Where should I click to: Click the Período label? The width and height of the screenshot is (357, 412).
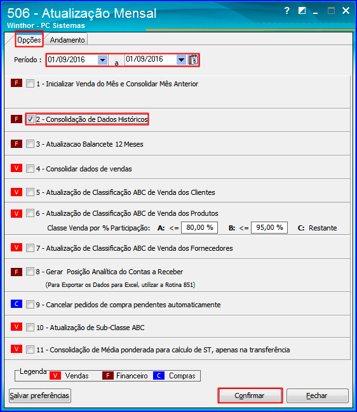coord(27,60)
